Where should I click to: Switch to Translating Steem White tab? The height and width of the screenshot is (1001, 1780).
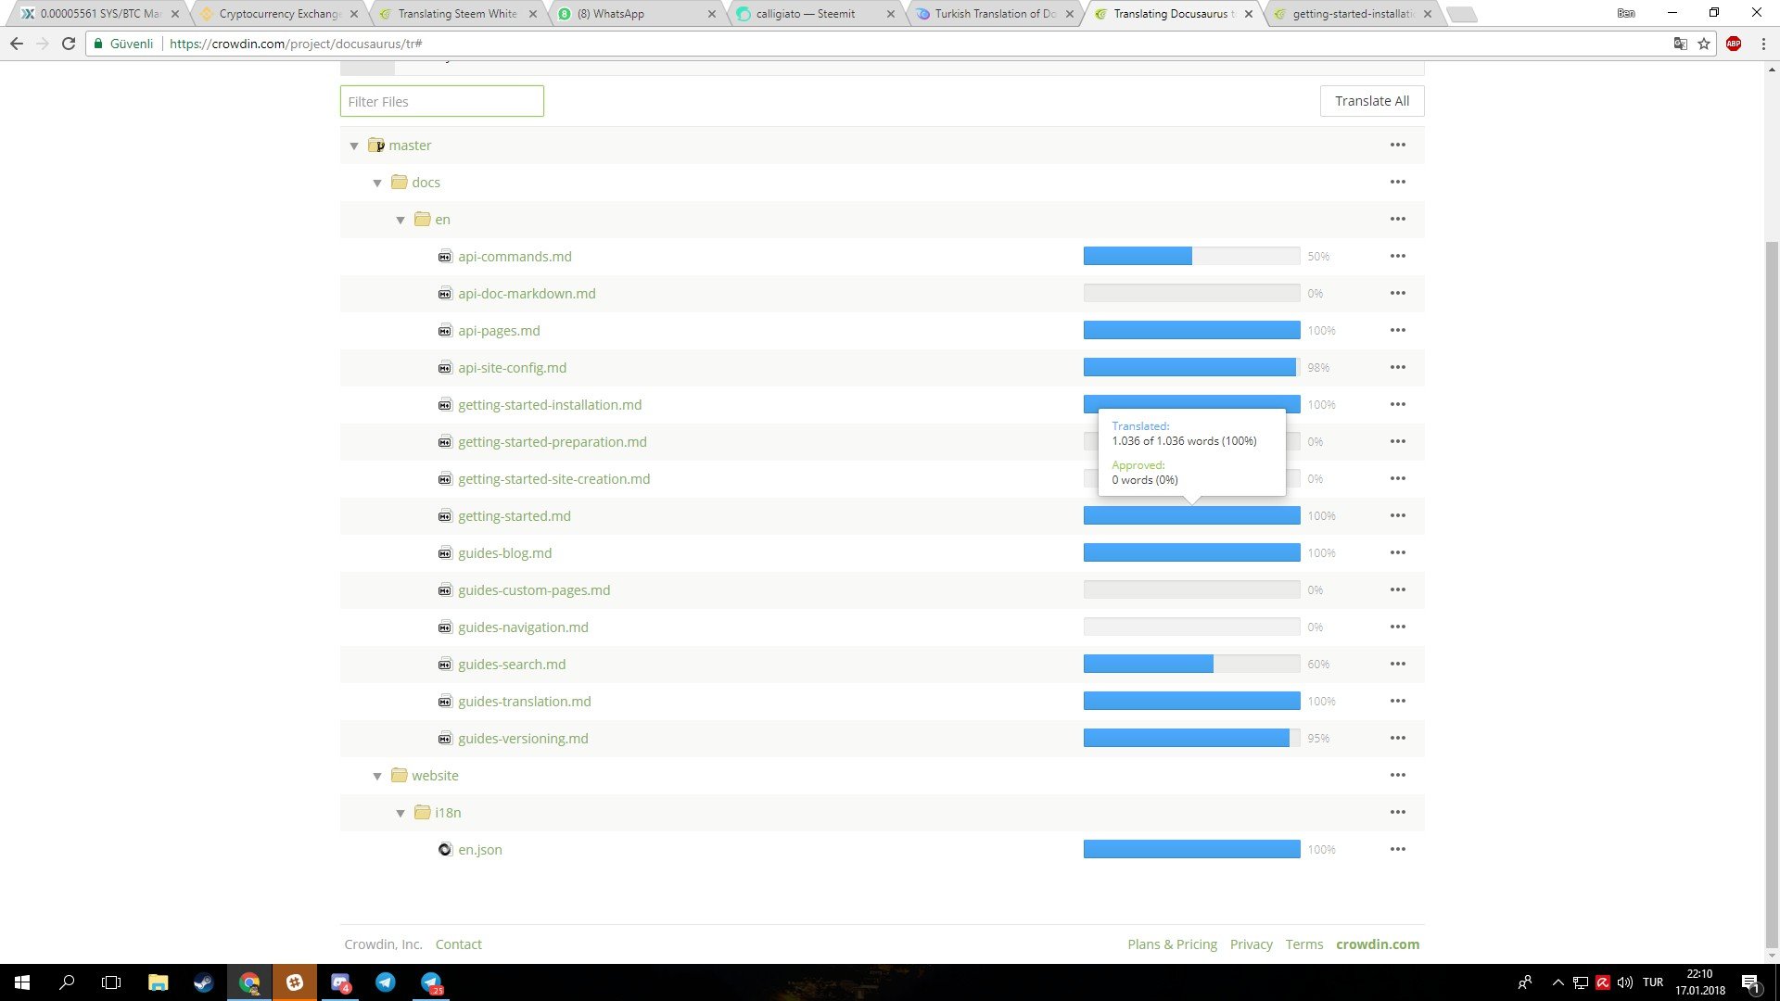[457, 14]
